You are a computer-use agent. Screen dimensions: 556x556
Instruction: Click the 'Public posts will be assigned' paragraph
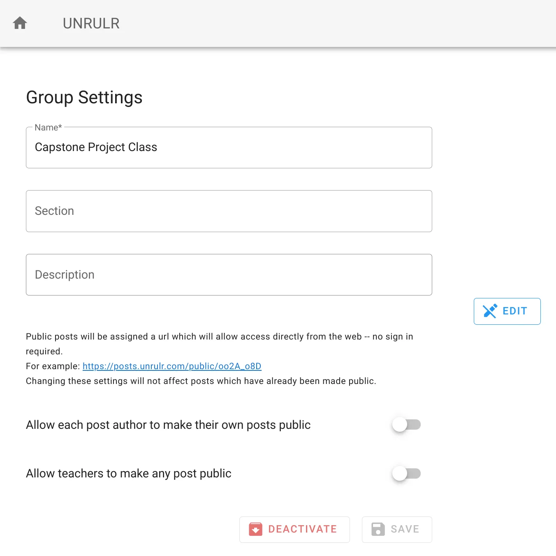(219, 337)
